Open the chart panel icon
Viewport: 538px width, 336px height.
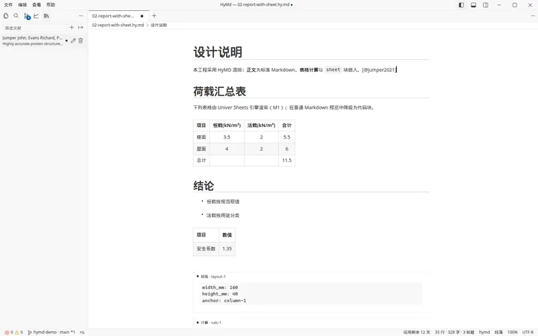click(36, 15)
